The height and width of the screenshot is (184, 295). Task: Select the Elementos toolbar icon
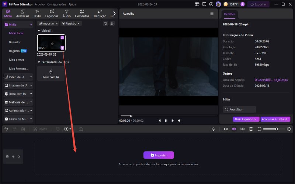tap(82, 14)
